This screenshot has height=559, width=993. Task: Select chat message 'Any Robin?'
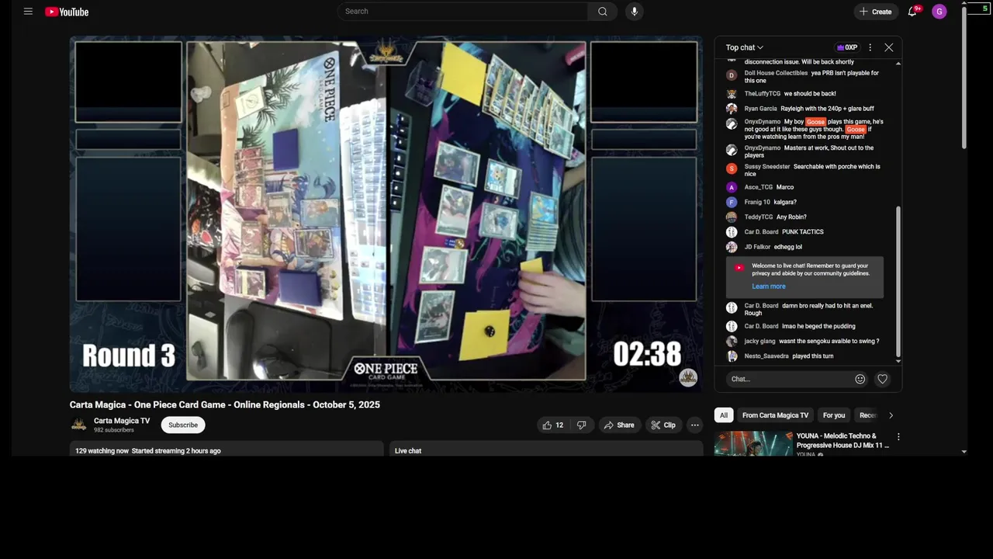coord(791,217)
